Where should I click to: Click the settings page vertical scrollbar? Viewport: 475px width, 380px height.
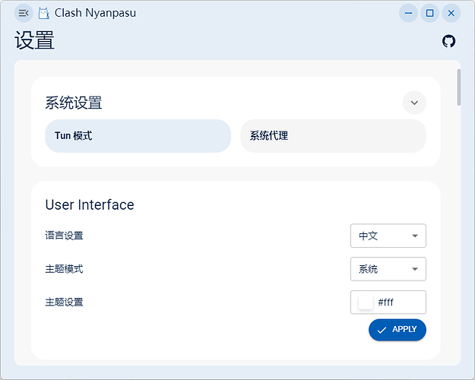(x=459, y=87)
